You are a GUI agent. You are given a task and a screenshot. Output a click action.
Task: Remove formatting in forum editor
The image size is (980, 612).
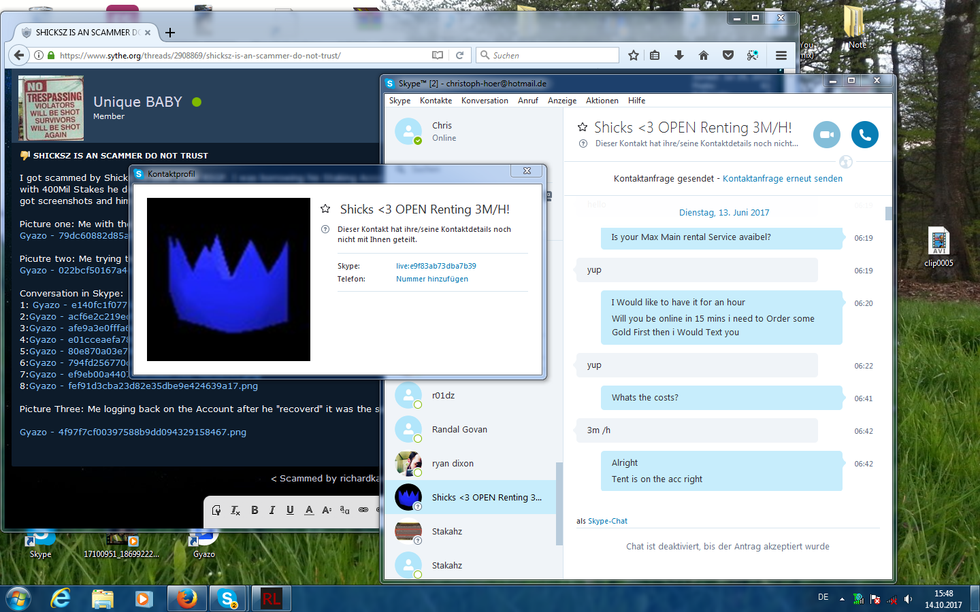coord(235,510)
